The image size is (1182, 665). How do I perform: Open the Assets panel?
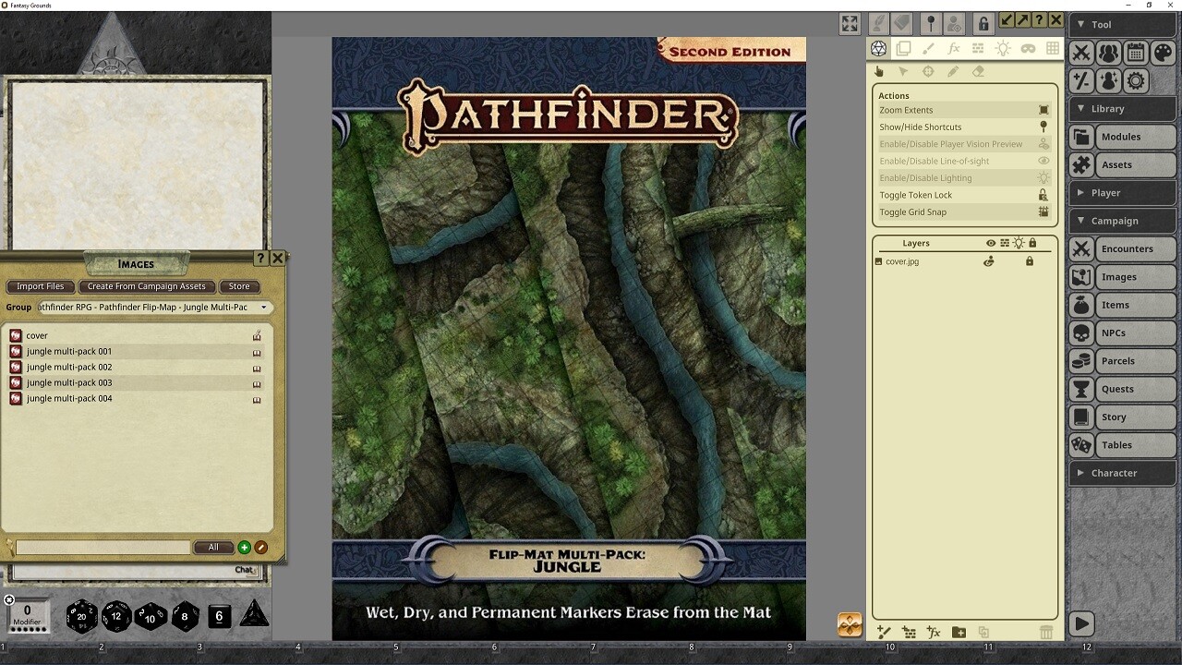pos(1122,164)
